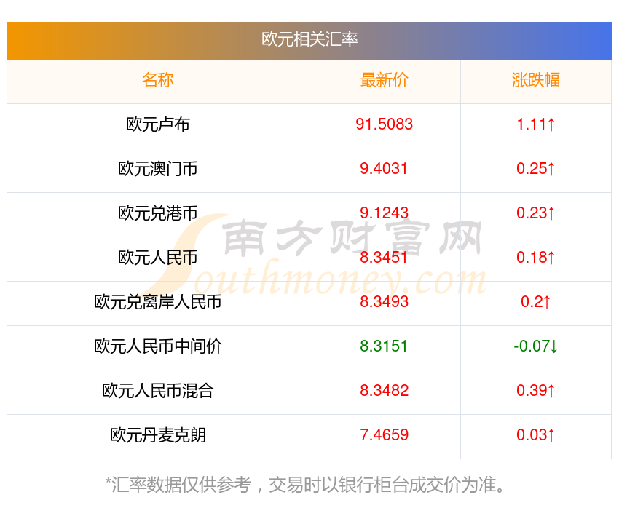
Task: Click the change value -0.07↓
Action: (536, 346)
